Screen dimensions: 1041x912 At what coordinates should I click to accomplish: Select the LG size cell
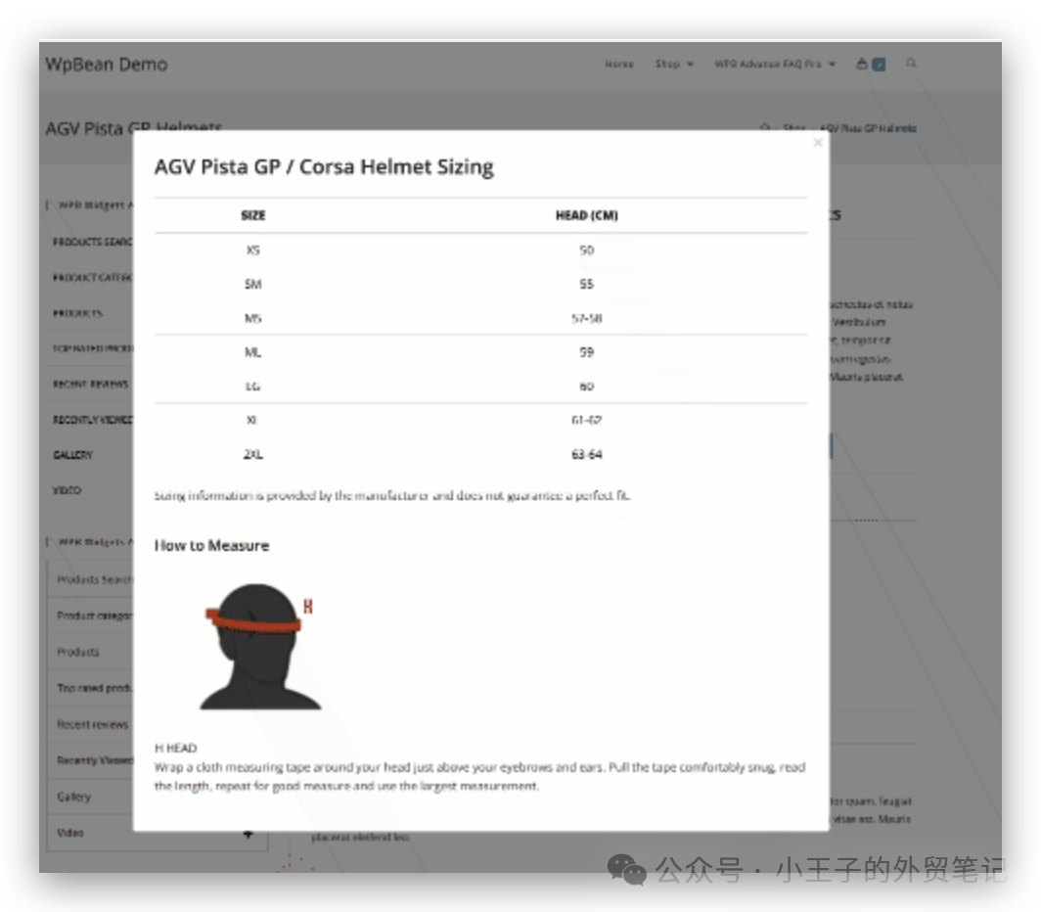click(x=253, y=386)
